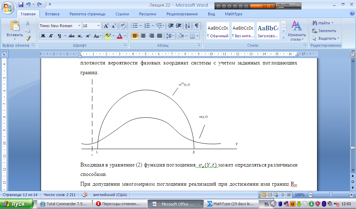Open the MathType ribbon tab
356x209 pixels.
click(233, 14)
